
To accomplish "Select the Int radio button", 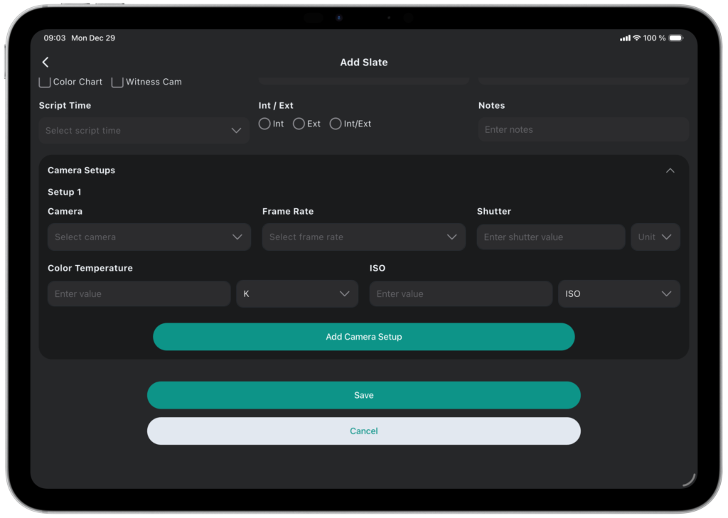I will pyautogui.click(x=264, y=124).
